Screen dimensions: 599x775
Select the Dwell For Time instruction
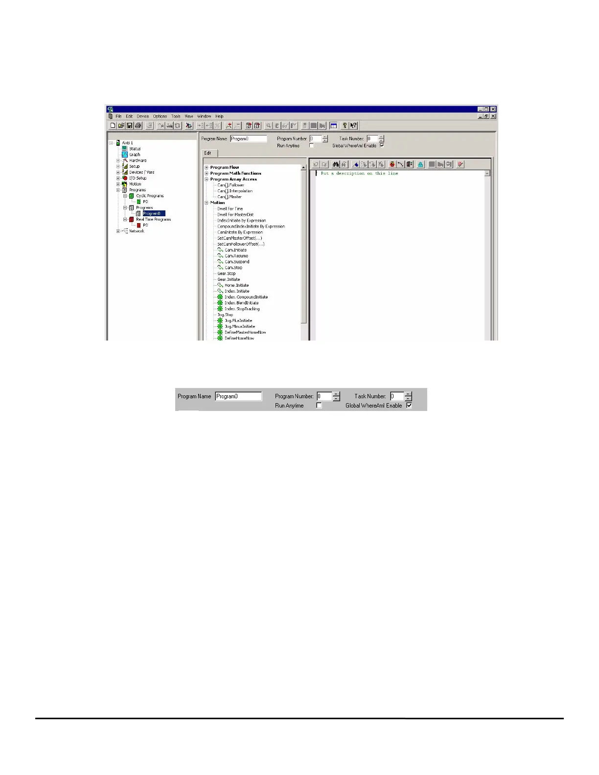pyautogui.click(x=230, y=209)
